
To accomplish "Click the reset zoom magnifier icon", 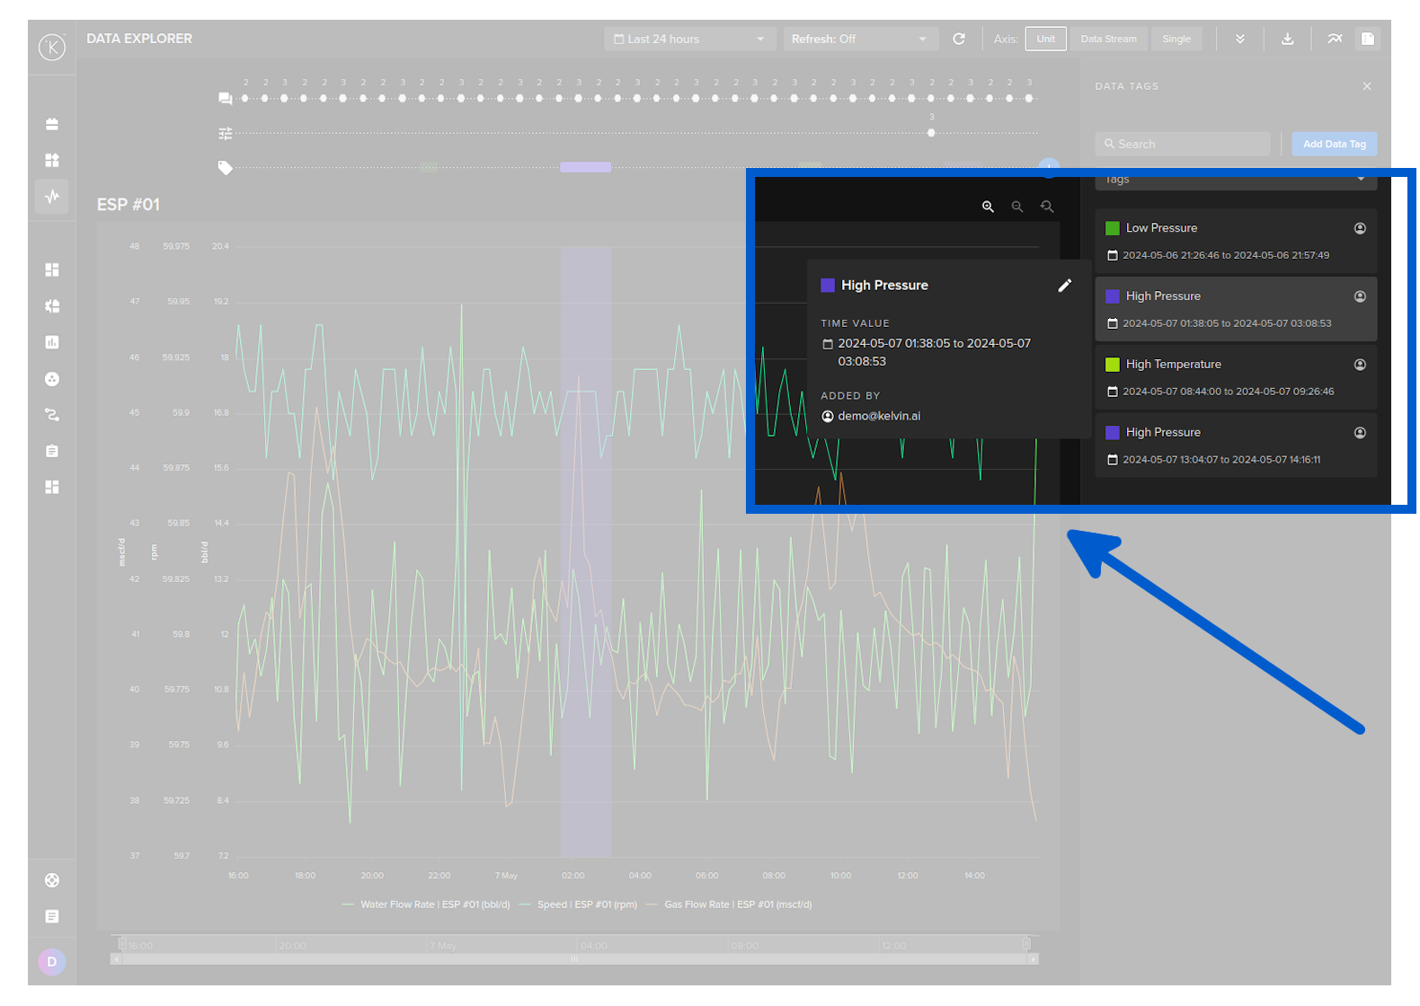I will [1047, 207].
